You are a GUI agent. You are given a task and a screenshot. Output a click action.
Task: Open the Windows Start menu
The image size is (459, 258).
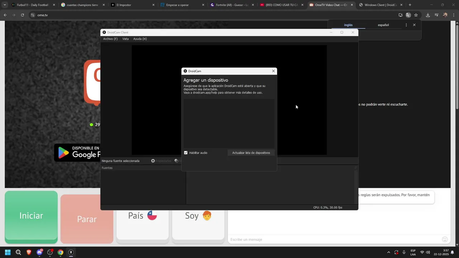pyautogui.click(x=8, y=252)
